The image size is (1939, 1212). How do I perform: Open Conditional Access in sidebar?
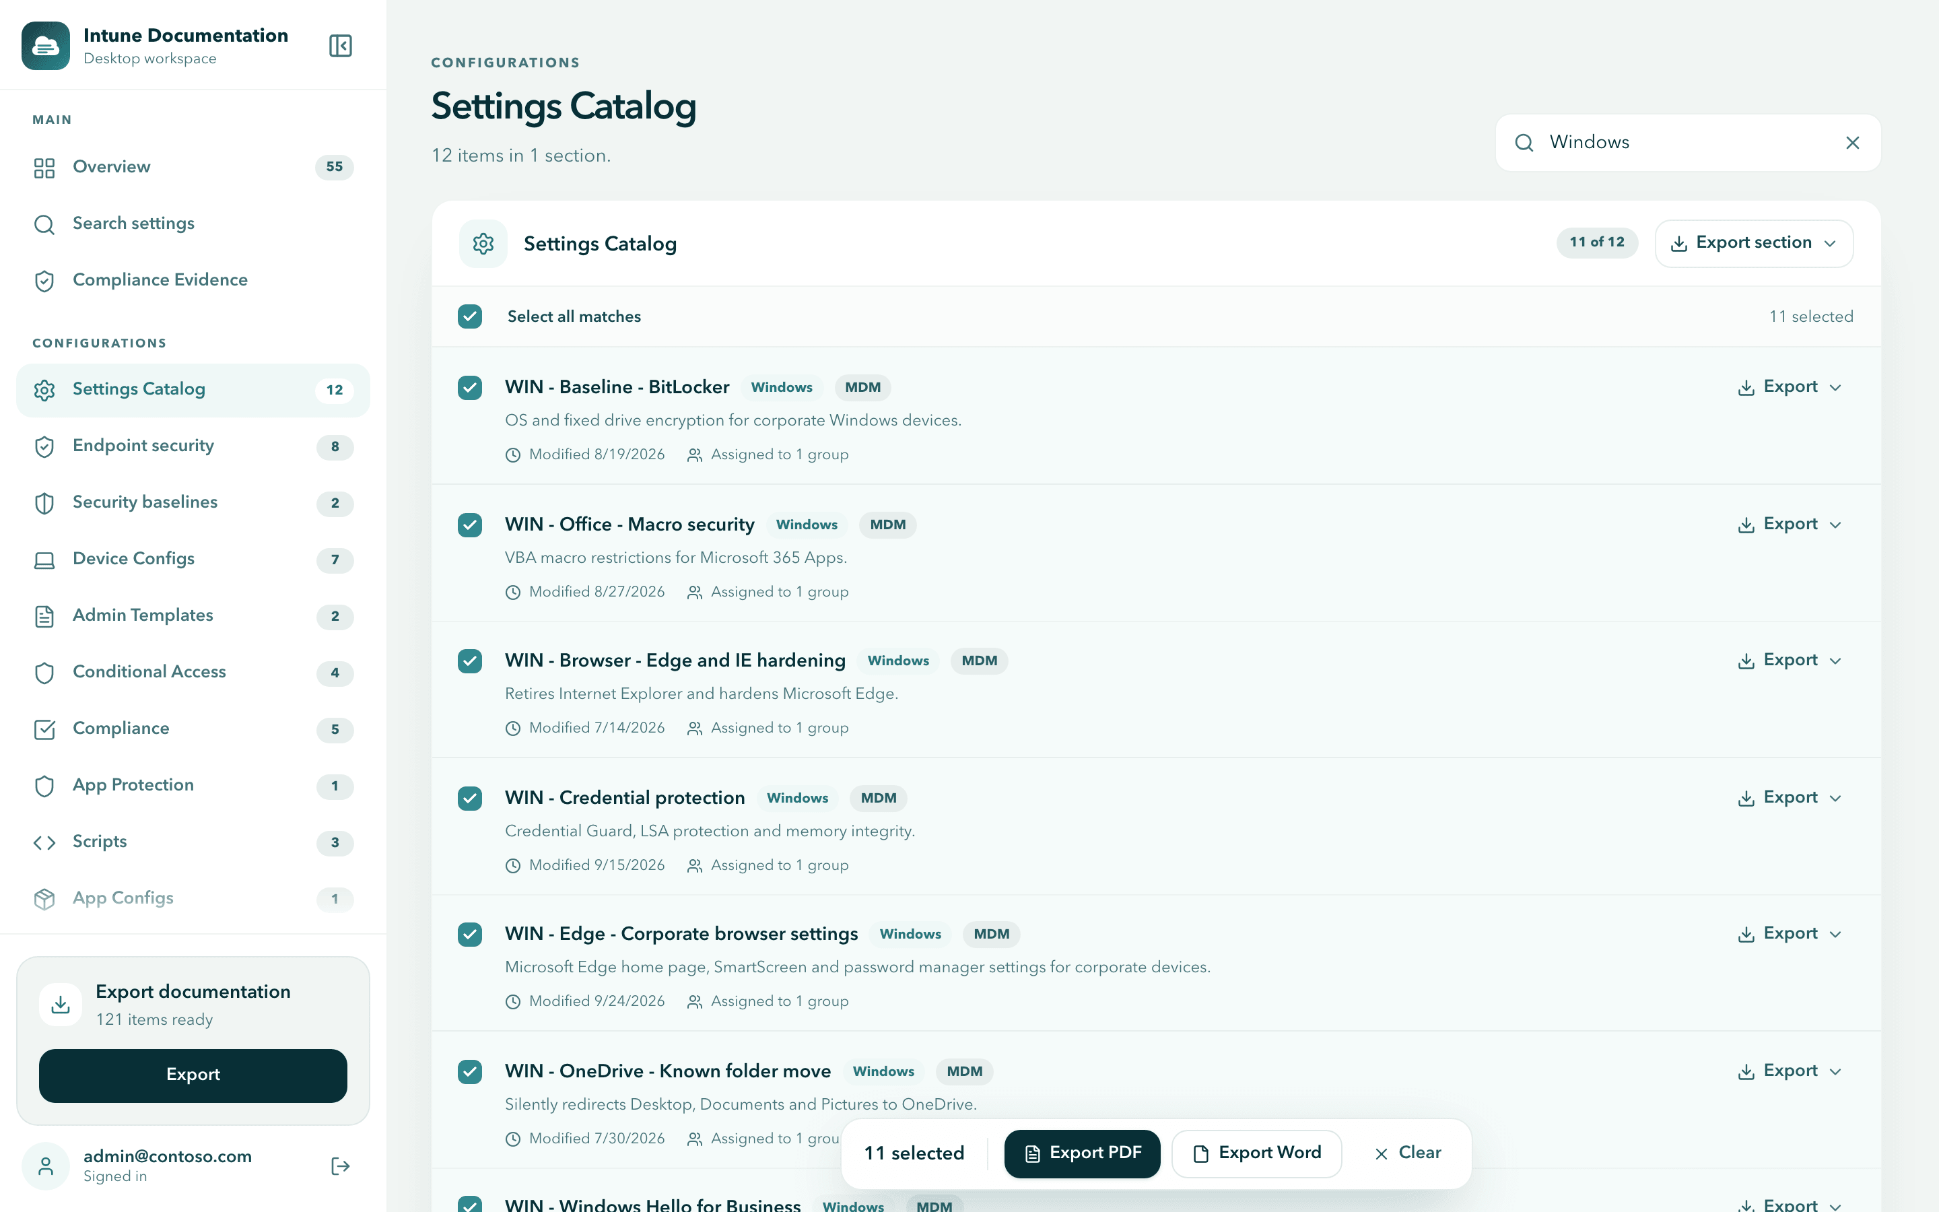(193, 673)
